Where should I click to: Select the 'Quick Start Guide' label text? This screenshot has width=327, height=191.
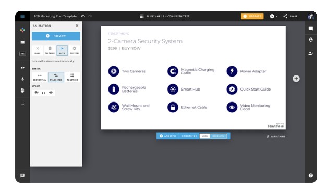255,90
